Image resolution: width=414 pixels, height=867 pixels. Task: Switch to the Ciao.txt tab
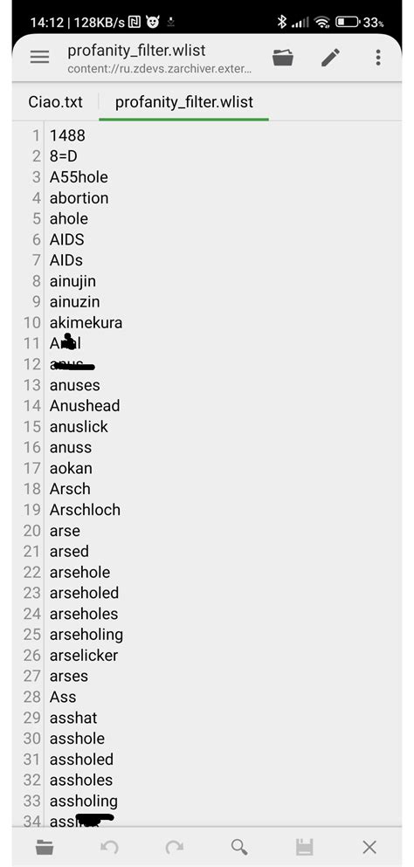coord(55,102)
